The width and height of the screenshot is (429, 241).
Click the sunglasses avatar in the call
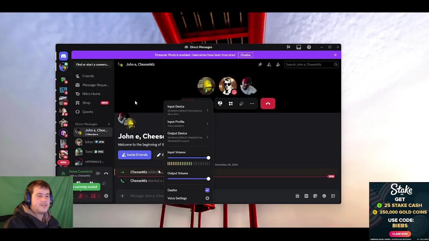pos(228,86)
